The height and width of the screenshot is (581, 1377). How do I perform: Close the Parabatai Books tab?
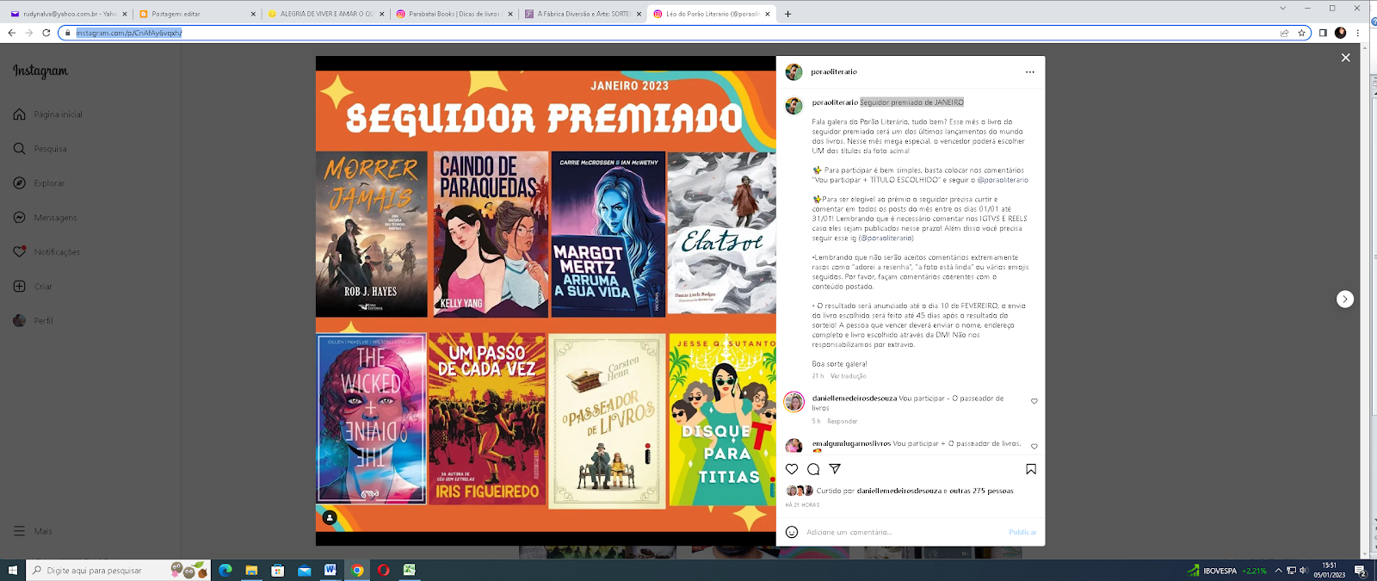(510, 14)
